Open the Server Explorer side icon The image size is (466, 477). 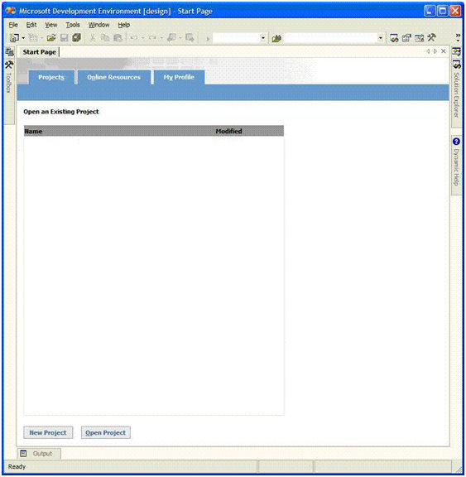pos(9,52)
